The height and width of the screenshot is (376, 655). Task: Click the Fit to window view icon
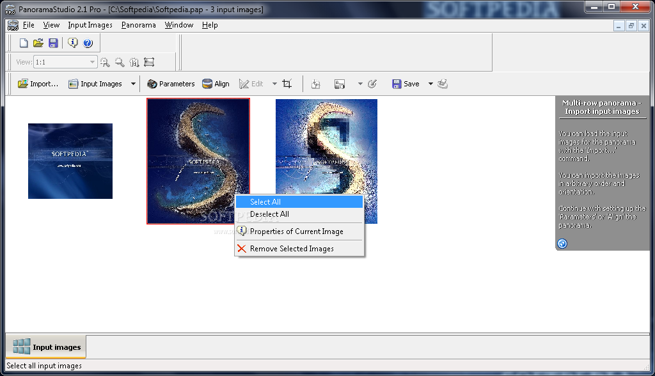[149, 62]
